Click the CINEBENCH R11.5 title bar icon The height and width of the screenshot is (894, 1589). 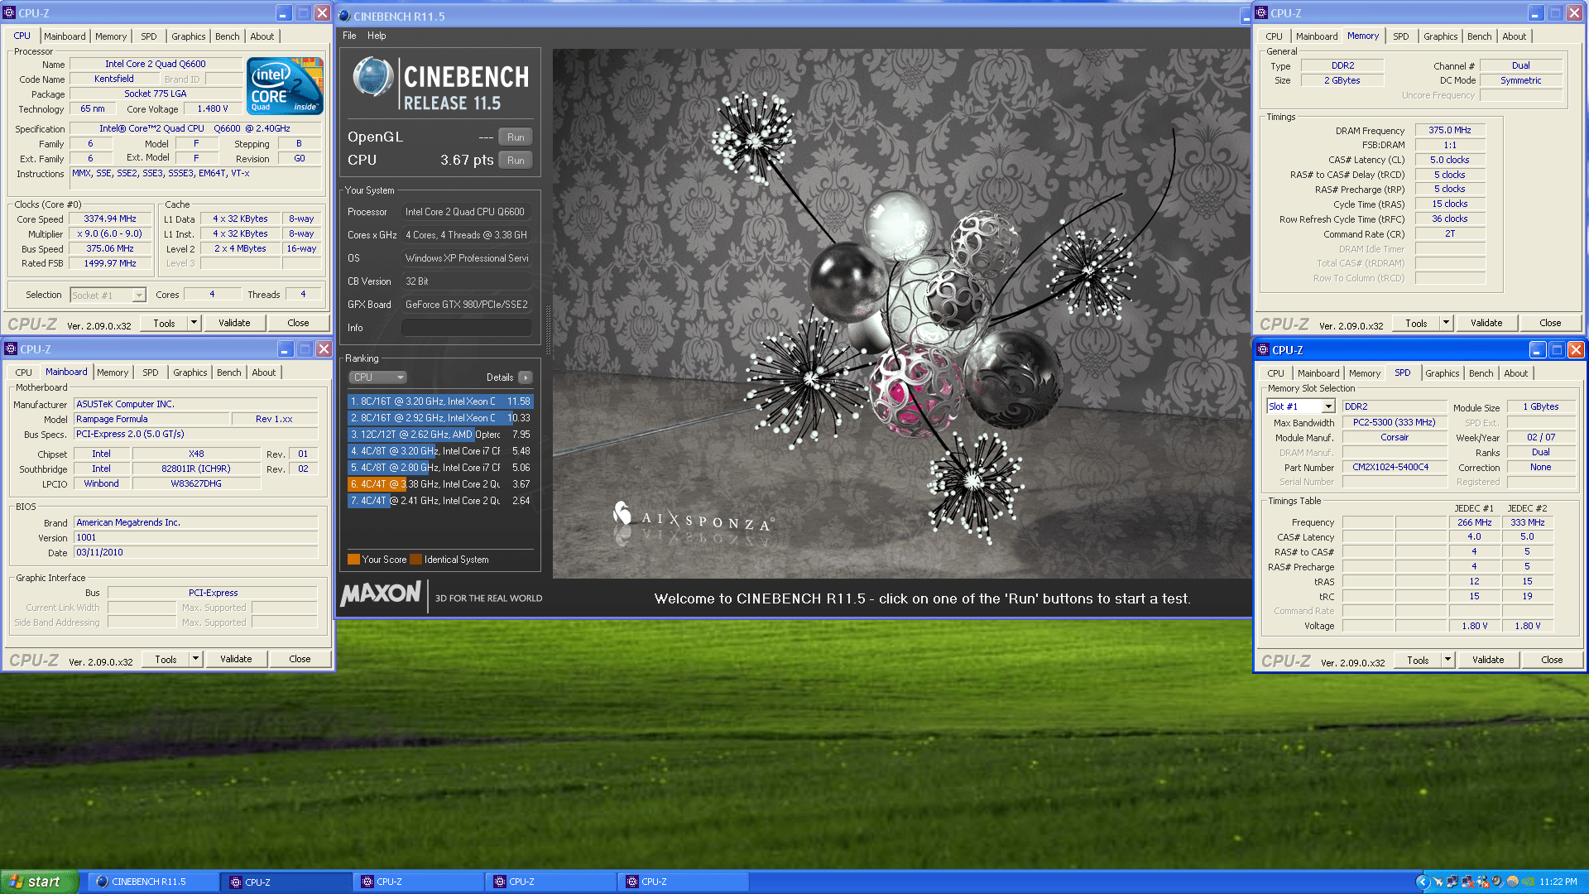344,16
